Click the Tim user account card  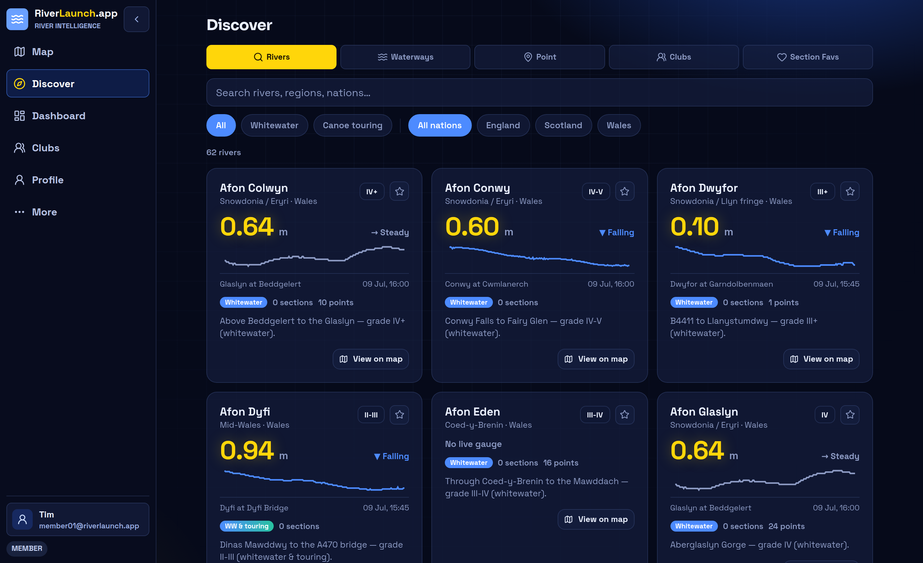78,519
